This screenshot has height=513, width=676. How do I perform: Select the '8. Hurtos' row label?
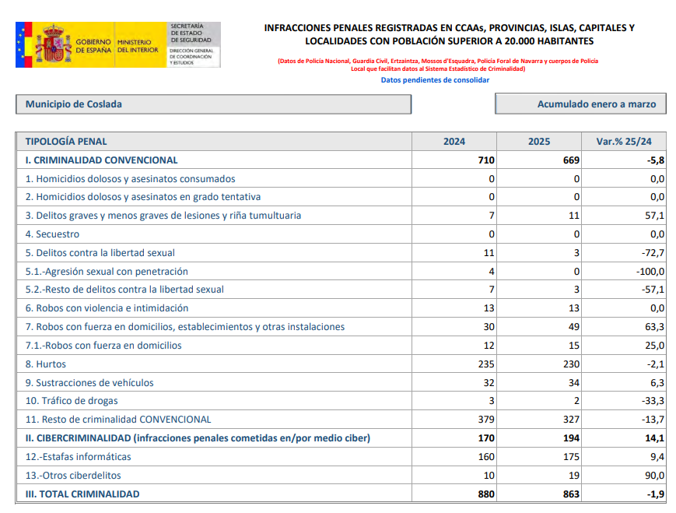click(46, 364)
